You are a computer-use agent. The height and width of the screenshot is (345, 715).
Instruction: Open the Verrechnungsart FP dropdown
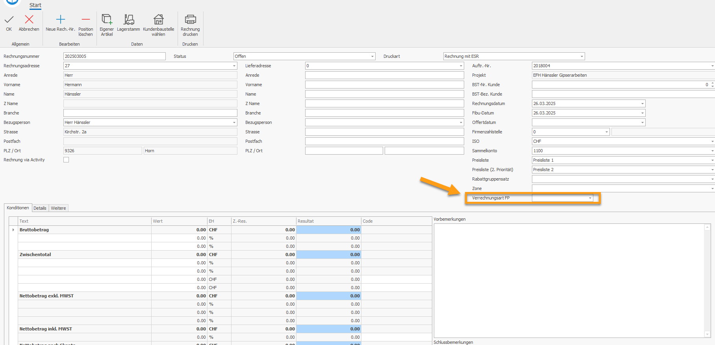tap(590, 198)
